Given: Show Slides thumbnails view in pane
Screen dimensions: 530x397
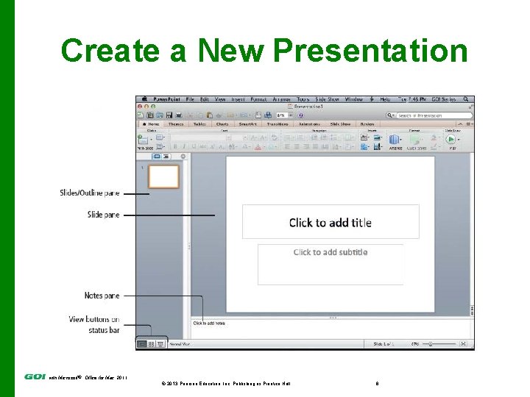Looking at the screenshot, I should [x=158, y=157].
